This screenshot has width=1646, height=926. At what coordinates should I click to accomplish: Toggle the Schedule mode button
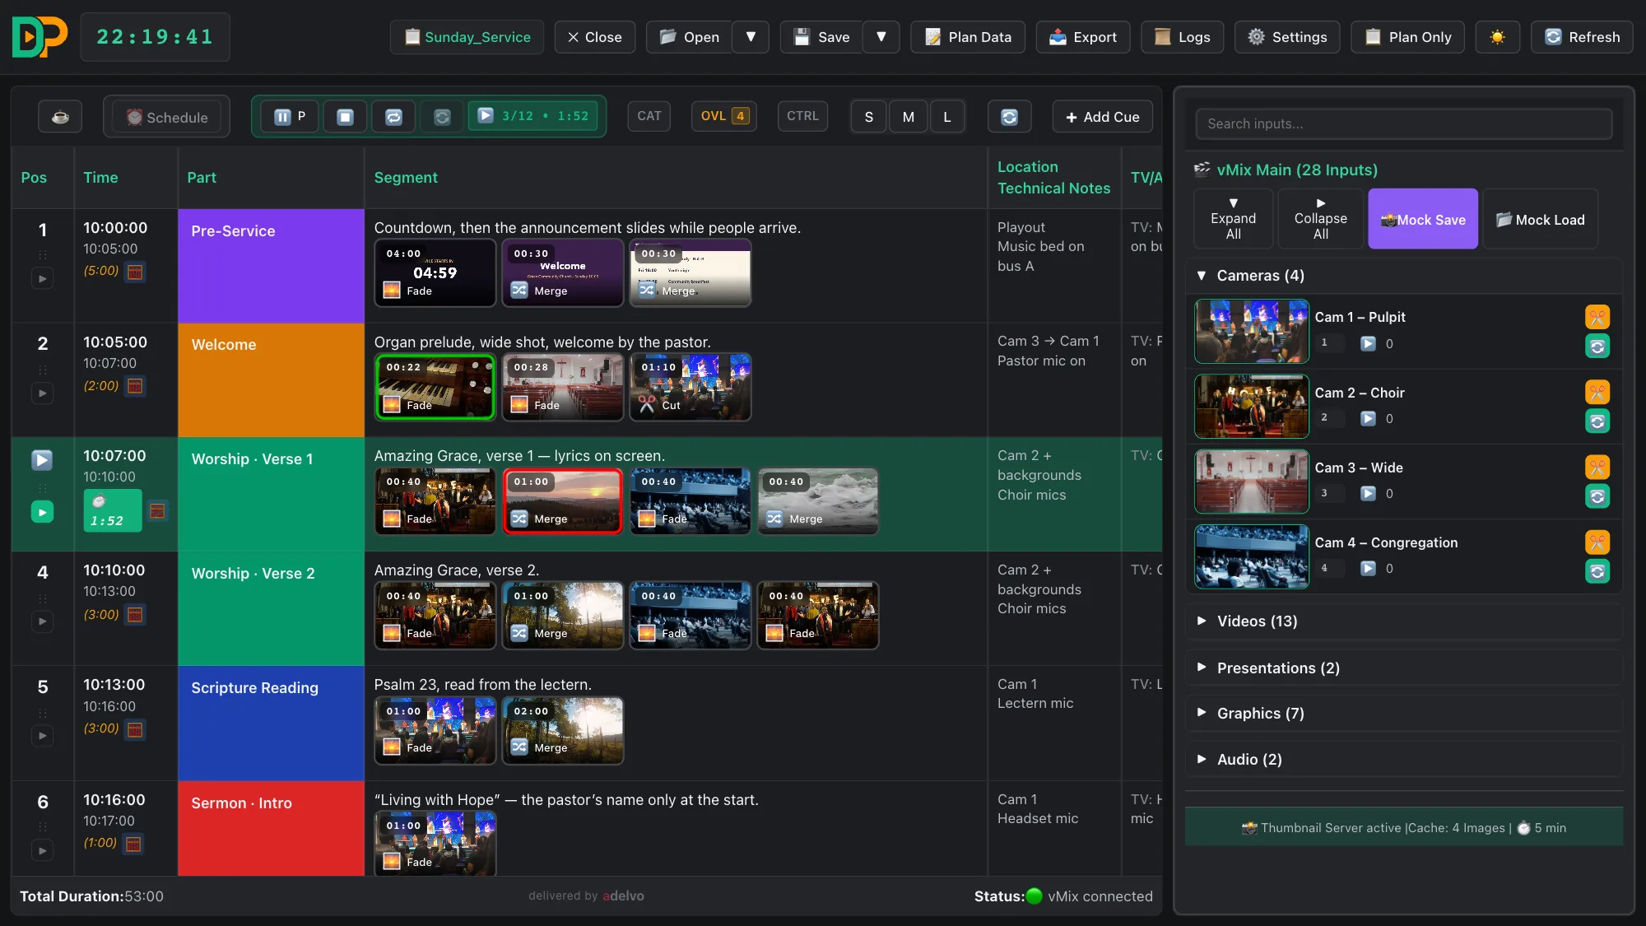[x=167, y=117]
